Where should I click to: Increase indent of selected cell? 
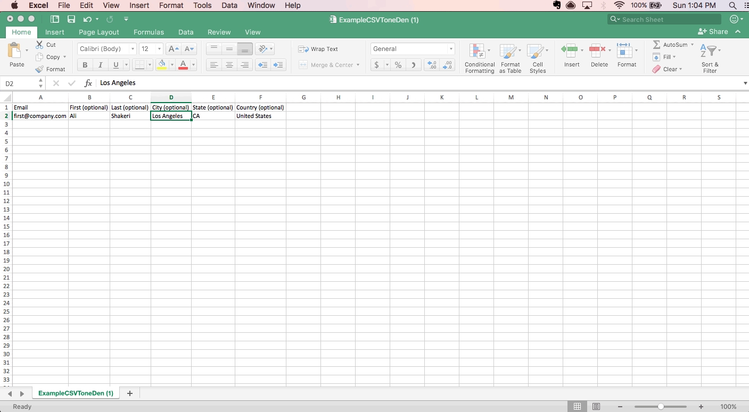[278, 65]
